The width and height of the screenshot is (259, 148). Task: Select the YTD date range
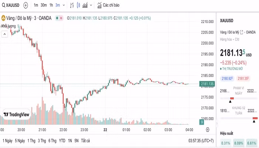click(x=62, y=141)
